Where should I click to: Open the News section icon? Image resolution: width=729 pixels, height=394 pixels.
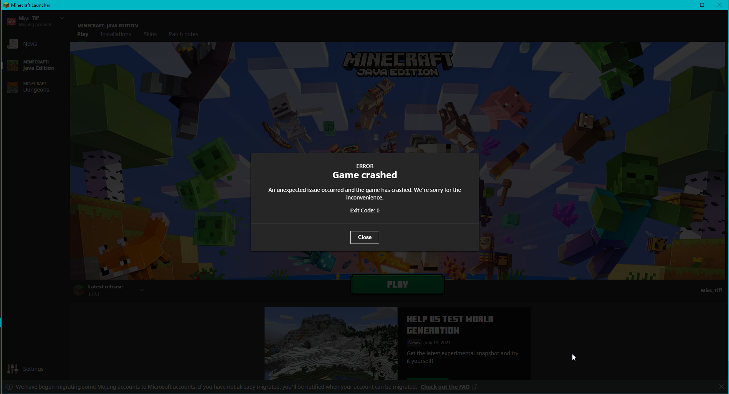pyautogui.click(x=12, y=44)
